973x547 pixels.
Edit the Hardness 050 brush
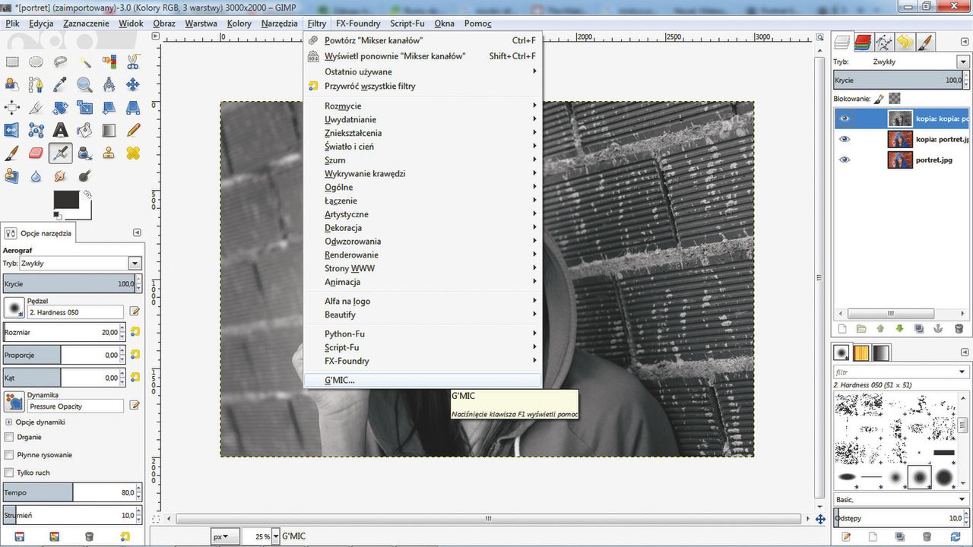point(135,311)
